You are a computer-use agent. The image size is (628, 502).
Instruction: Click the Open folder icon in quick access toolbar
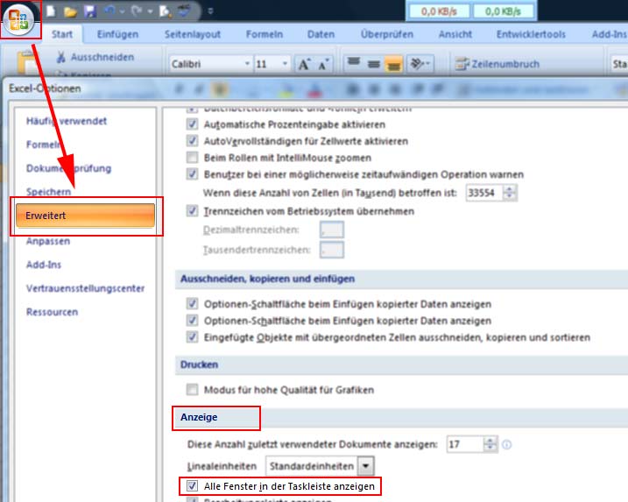tap(70, 12)
